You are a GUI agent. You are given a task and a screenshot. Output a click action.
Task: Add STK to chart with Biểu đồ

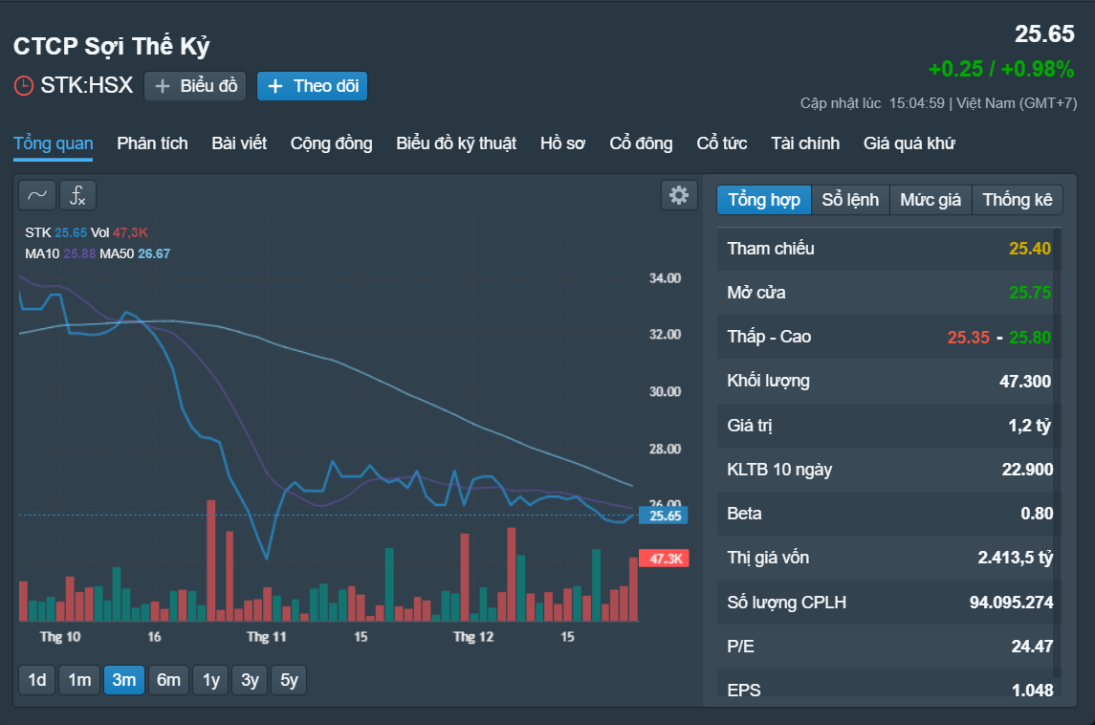point(195,86)
